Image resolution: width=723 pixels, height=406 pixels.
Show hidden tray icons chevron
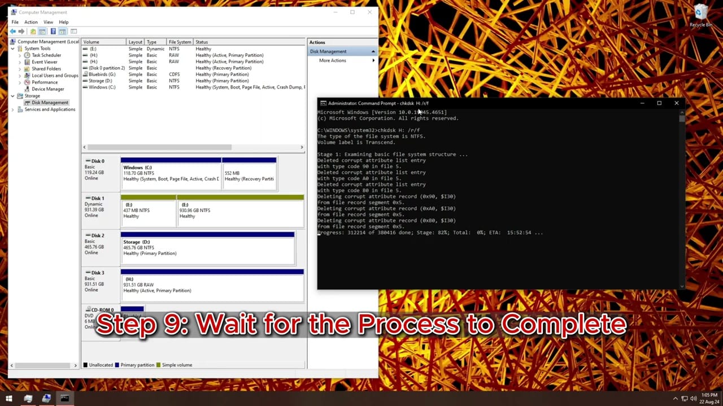(x=675, y=399)
